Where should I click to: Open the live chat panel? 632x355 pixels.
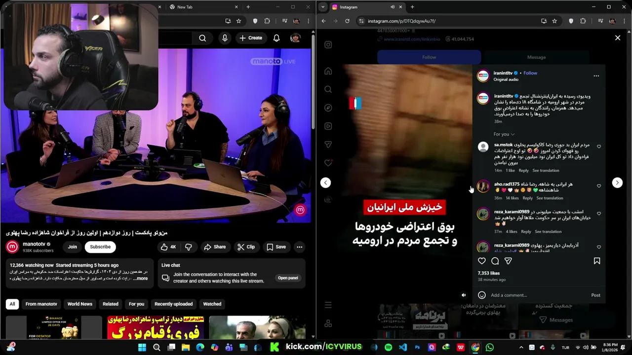point(288,278)
